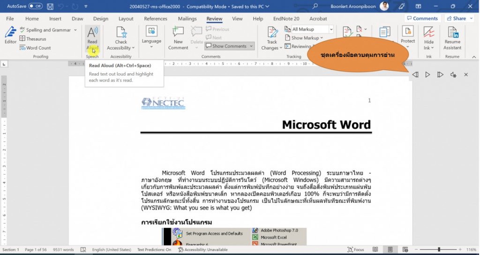
Task: Open the All Markup display combo box
Action: tap(312, 29)
